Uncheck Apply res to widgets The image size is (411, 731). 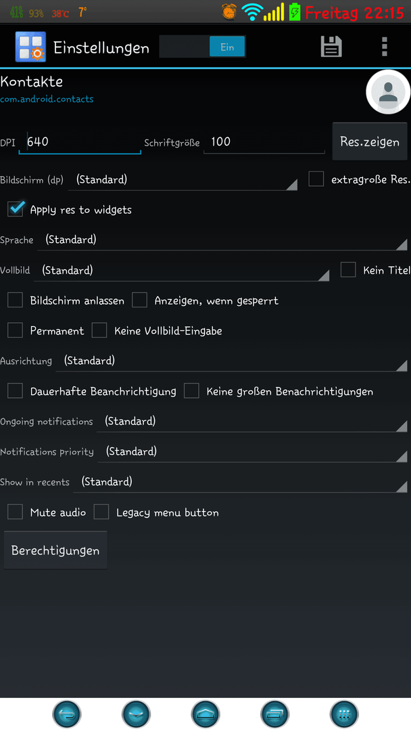click(x=16, y=209)
